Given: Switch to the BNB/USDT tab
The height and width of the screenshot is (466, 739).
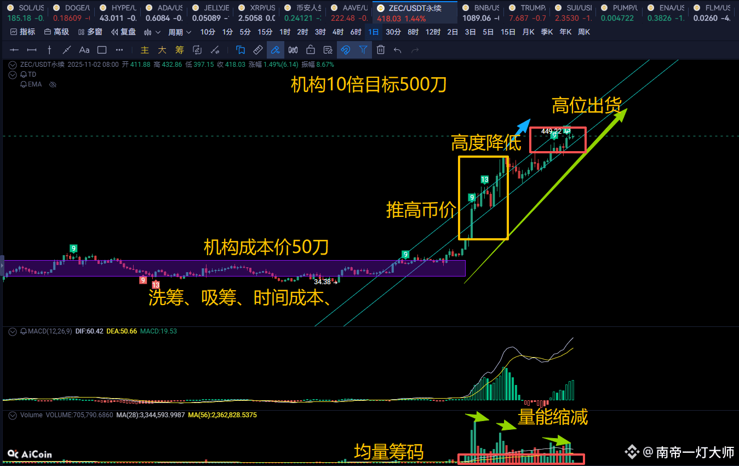Looking at the screenshot, I should [x=481, y=8].
